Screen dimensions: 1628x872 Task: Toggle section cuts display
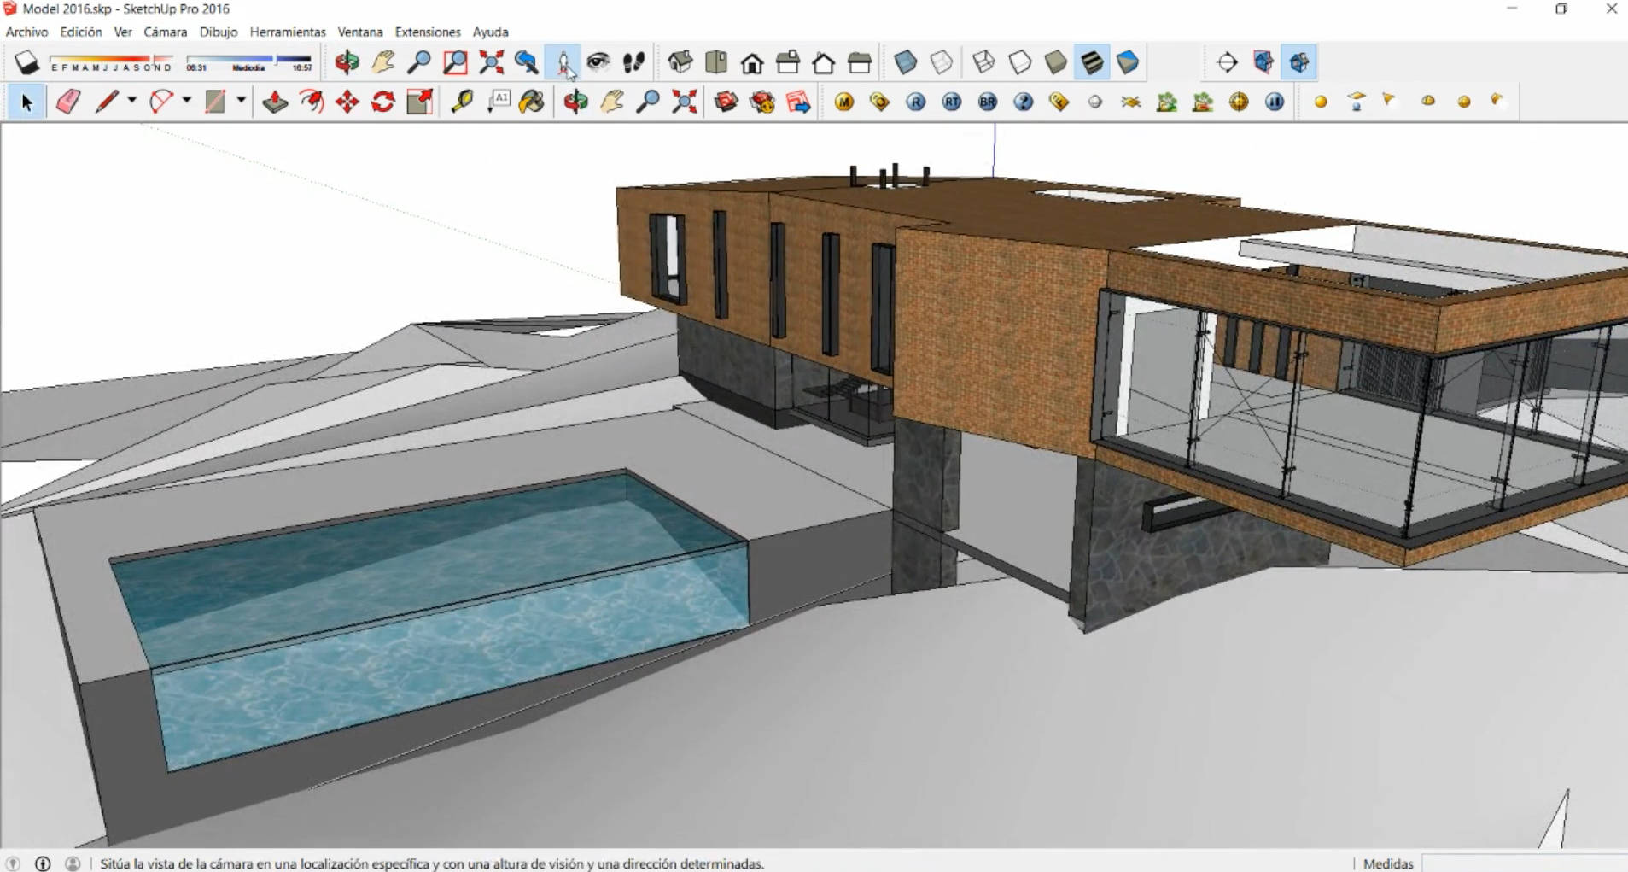coord(1299,62)
